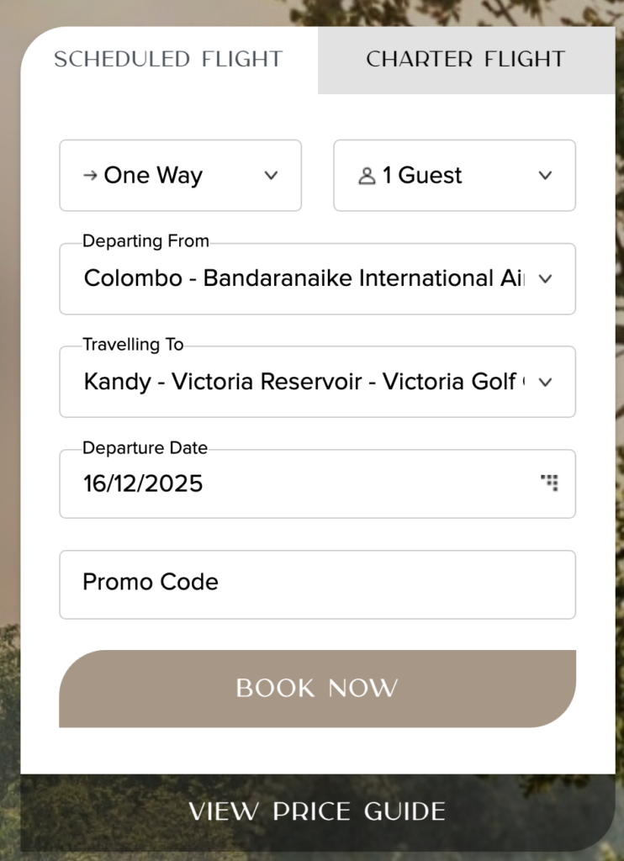The width and height of the screenshot is (624, 861).
Task: Click the Travelling To label
Action: coord(133,345)
